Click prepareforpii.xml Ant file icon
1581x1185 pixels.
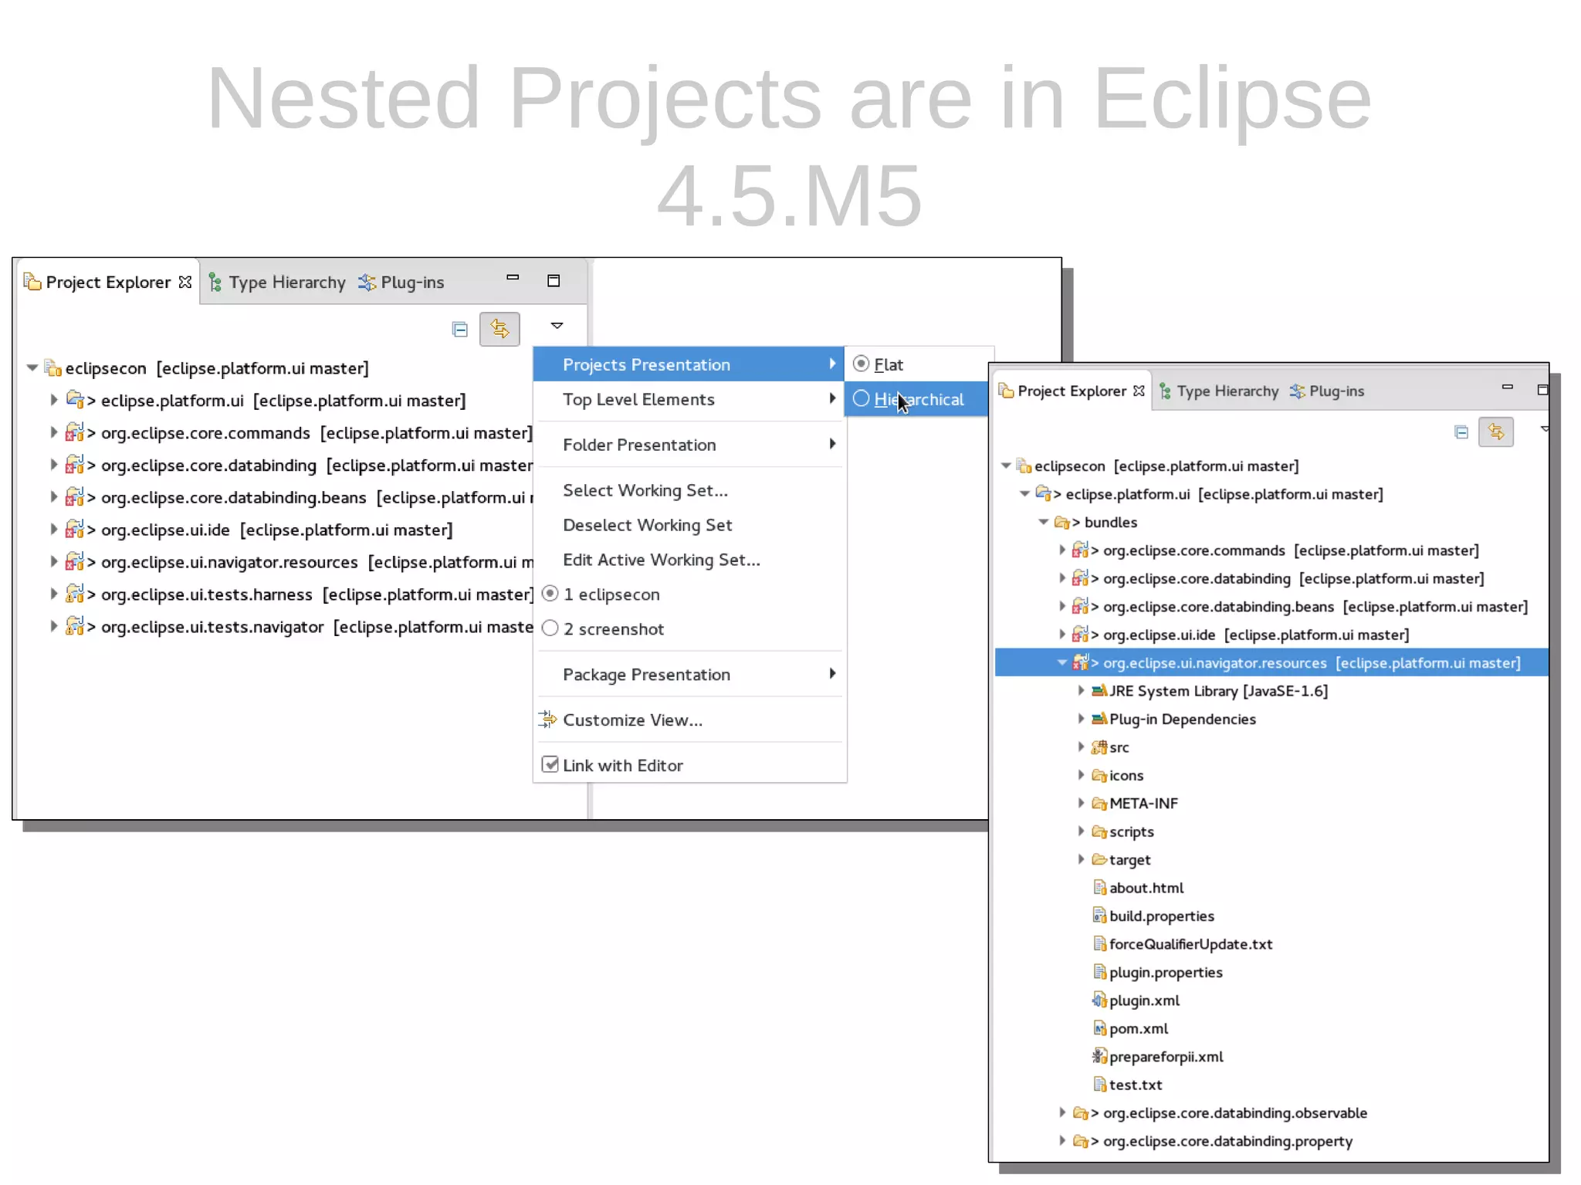(1100, 1056)
